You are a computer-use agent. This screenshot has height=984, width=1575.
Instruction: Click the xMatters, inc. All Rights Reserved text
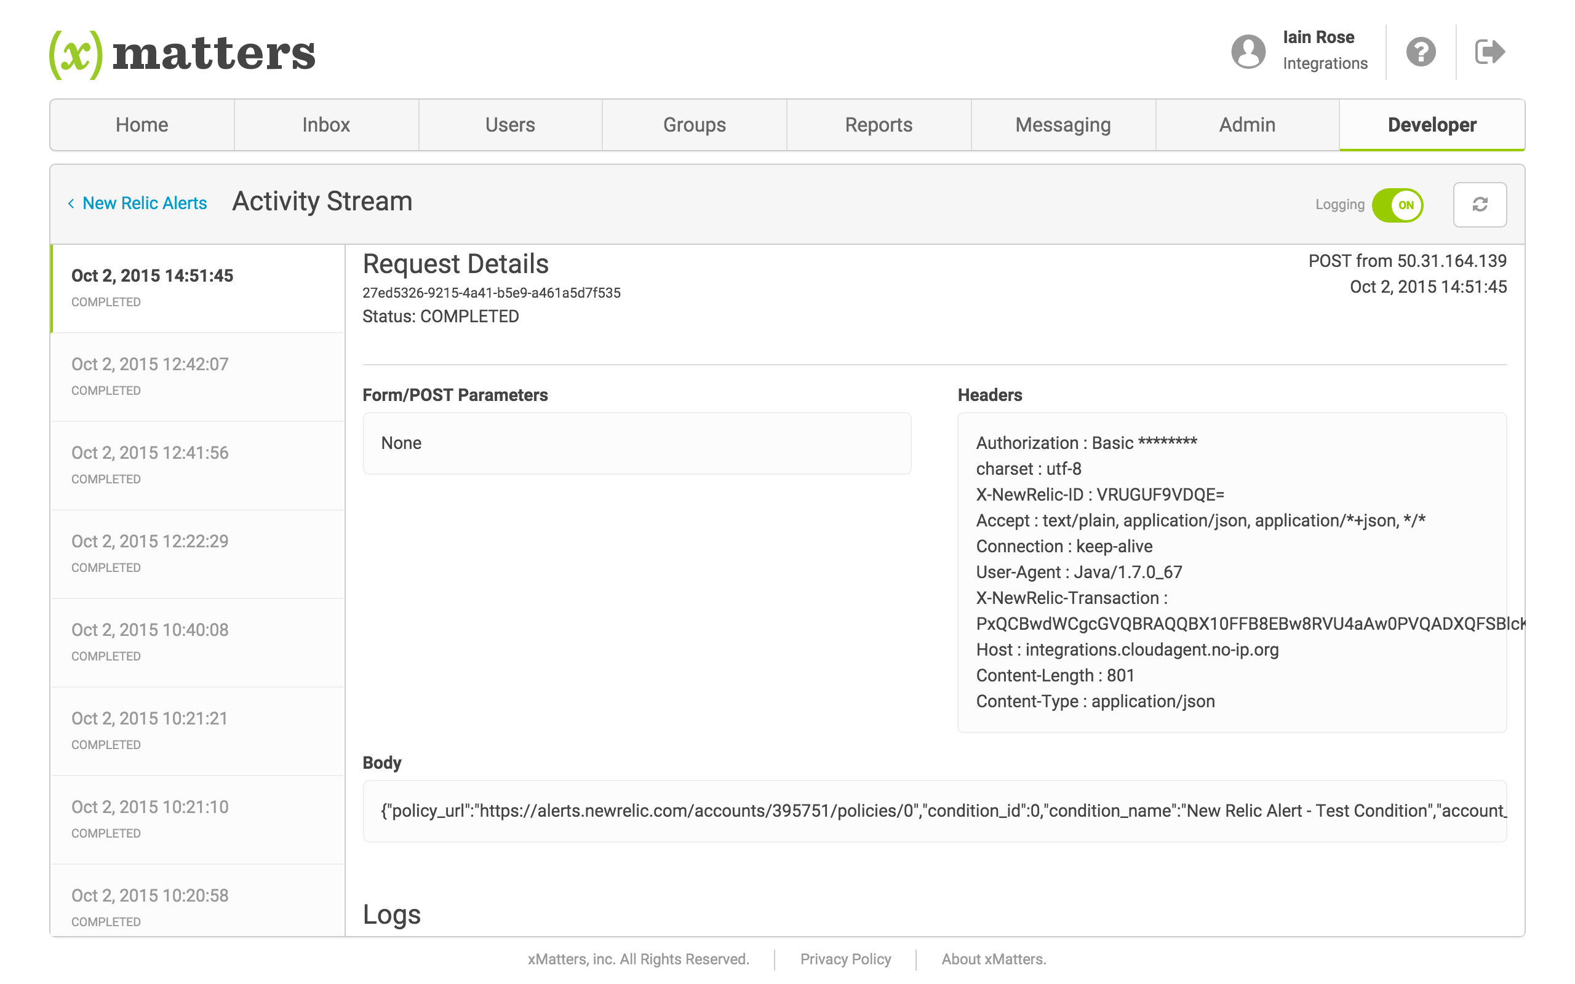coord(638,959)
